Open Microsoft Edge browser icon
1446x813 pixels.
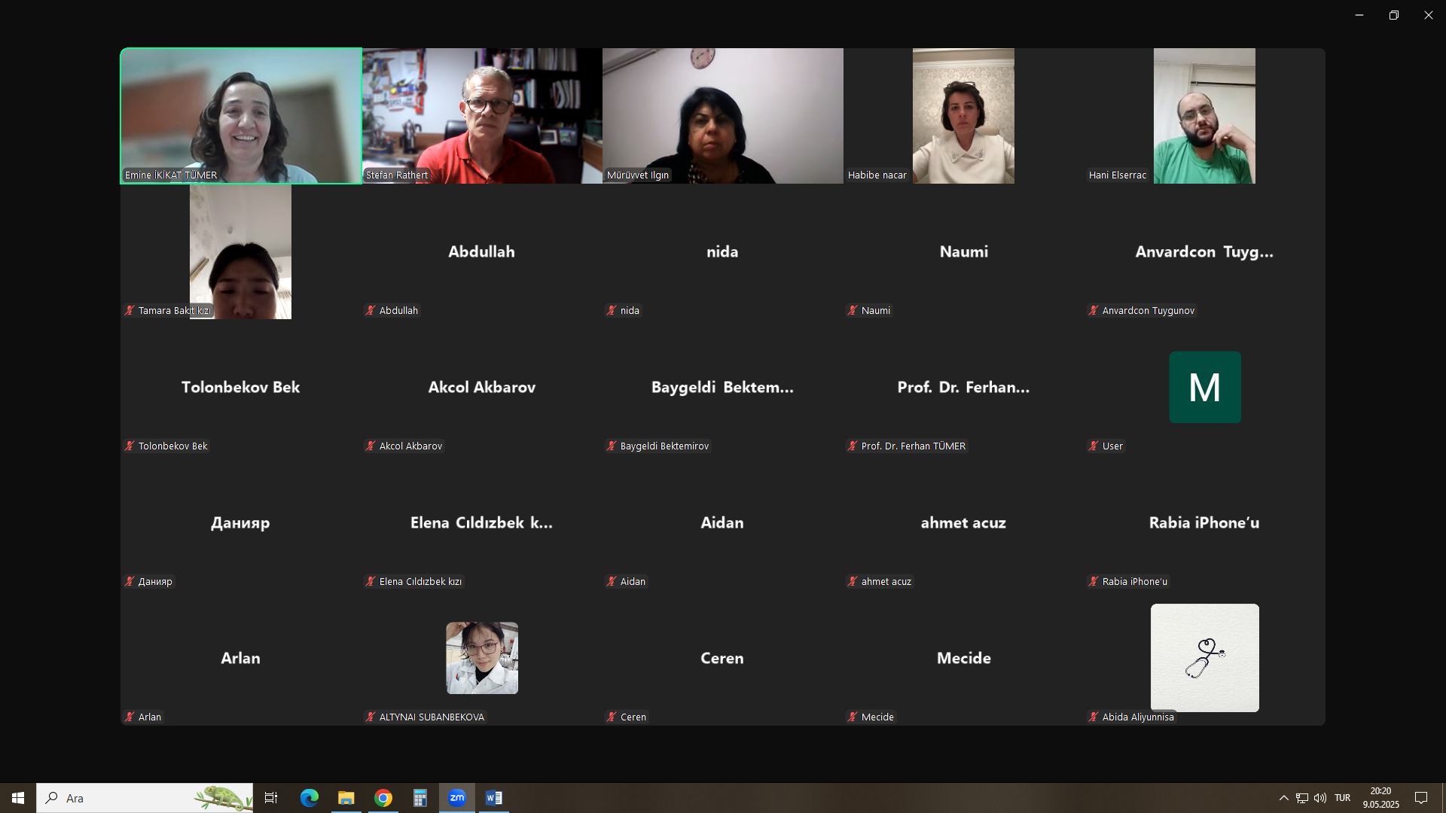pyautogui.click(x=310, y=798)
